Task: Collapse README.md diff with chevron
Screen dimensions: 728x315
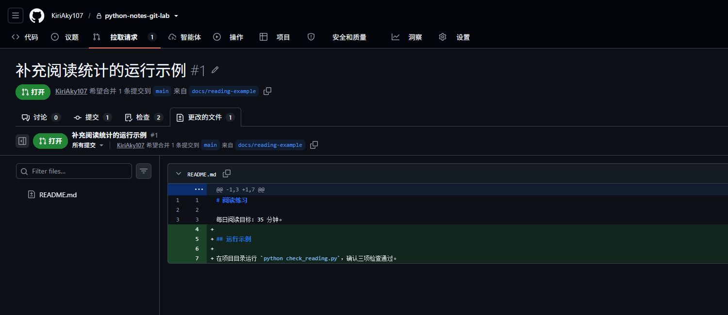Action: 179,174
